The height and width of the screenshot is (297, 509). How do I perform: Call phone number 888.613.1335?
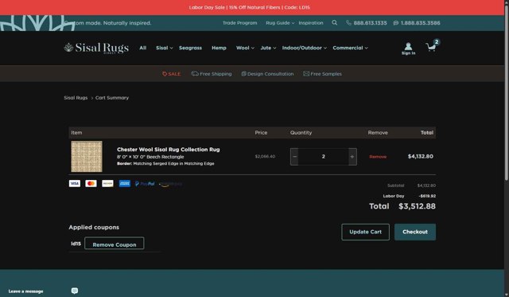click(x=367, y=23)
